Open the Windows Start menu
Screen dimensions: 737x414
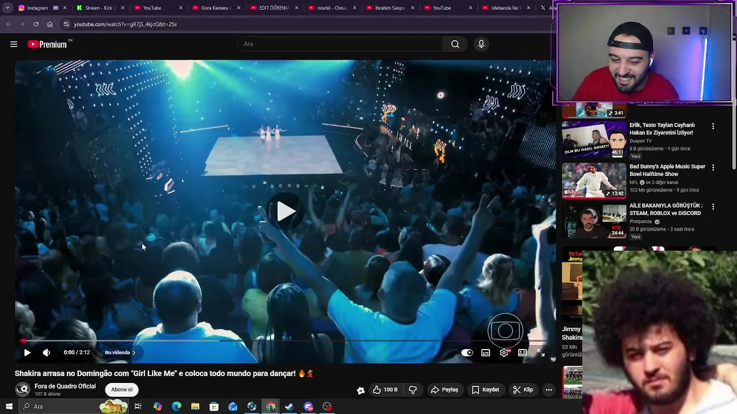point(9,407)
